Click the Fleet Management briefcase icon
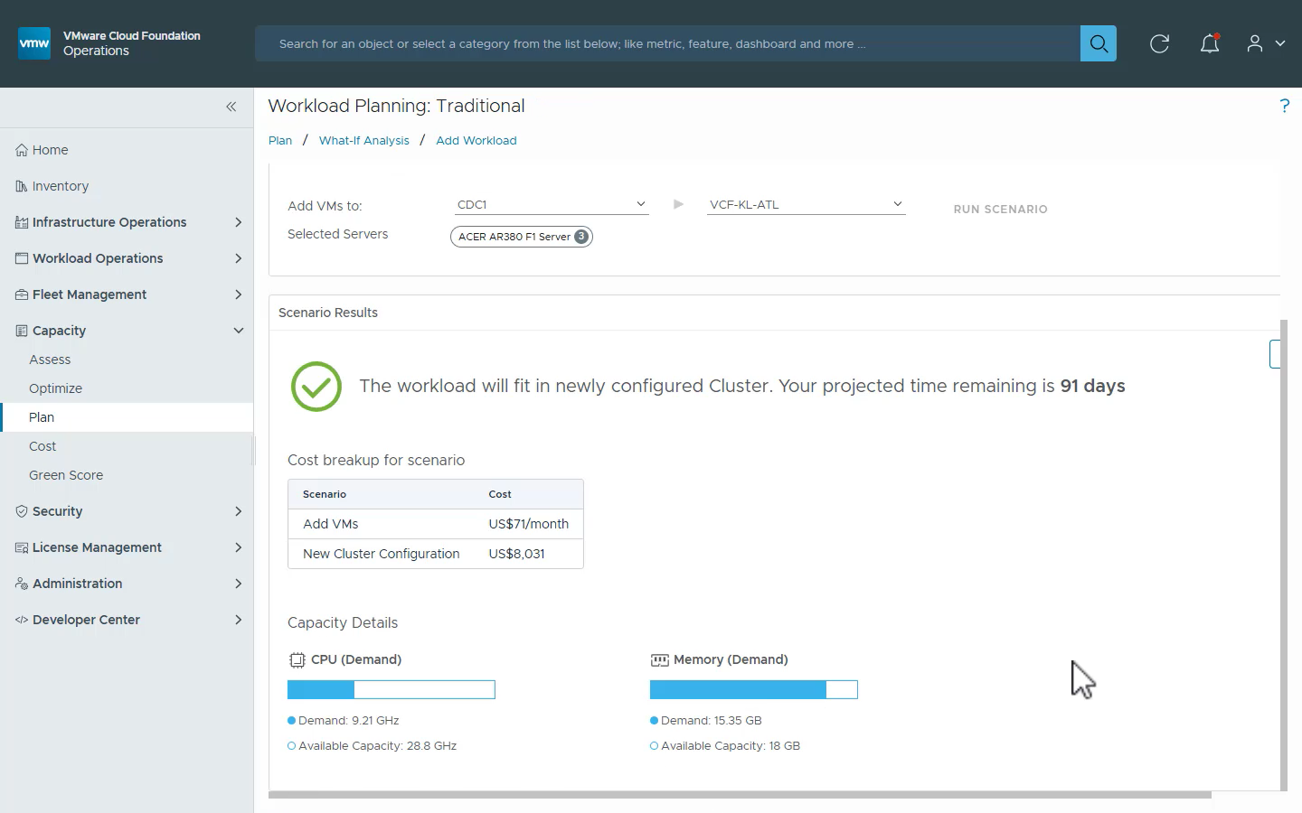Screen dimensions: 1302x813 (22, 294)
